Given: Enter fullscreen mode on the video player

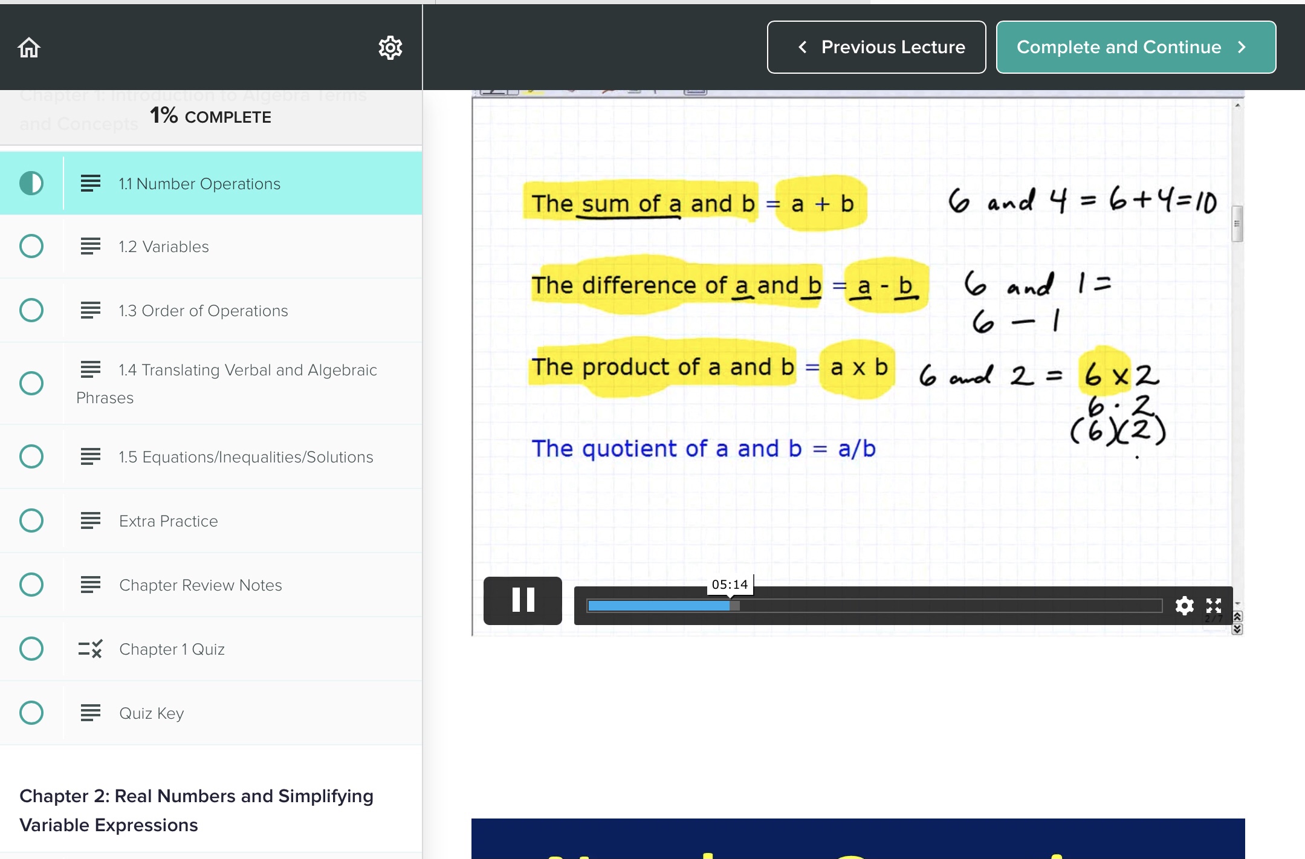Looking at the screenshot, I should point(1213,605).
